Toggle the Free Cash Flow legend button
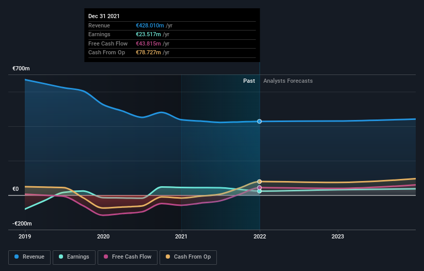424x271 pixels. click(x=128, y=257)
